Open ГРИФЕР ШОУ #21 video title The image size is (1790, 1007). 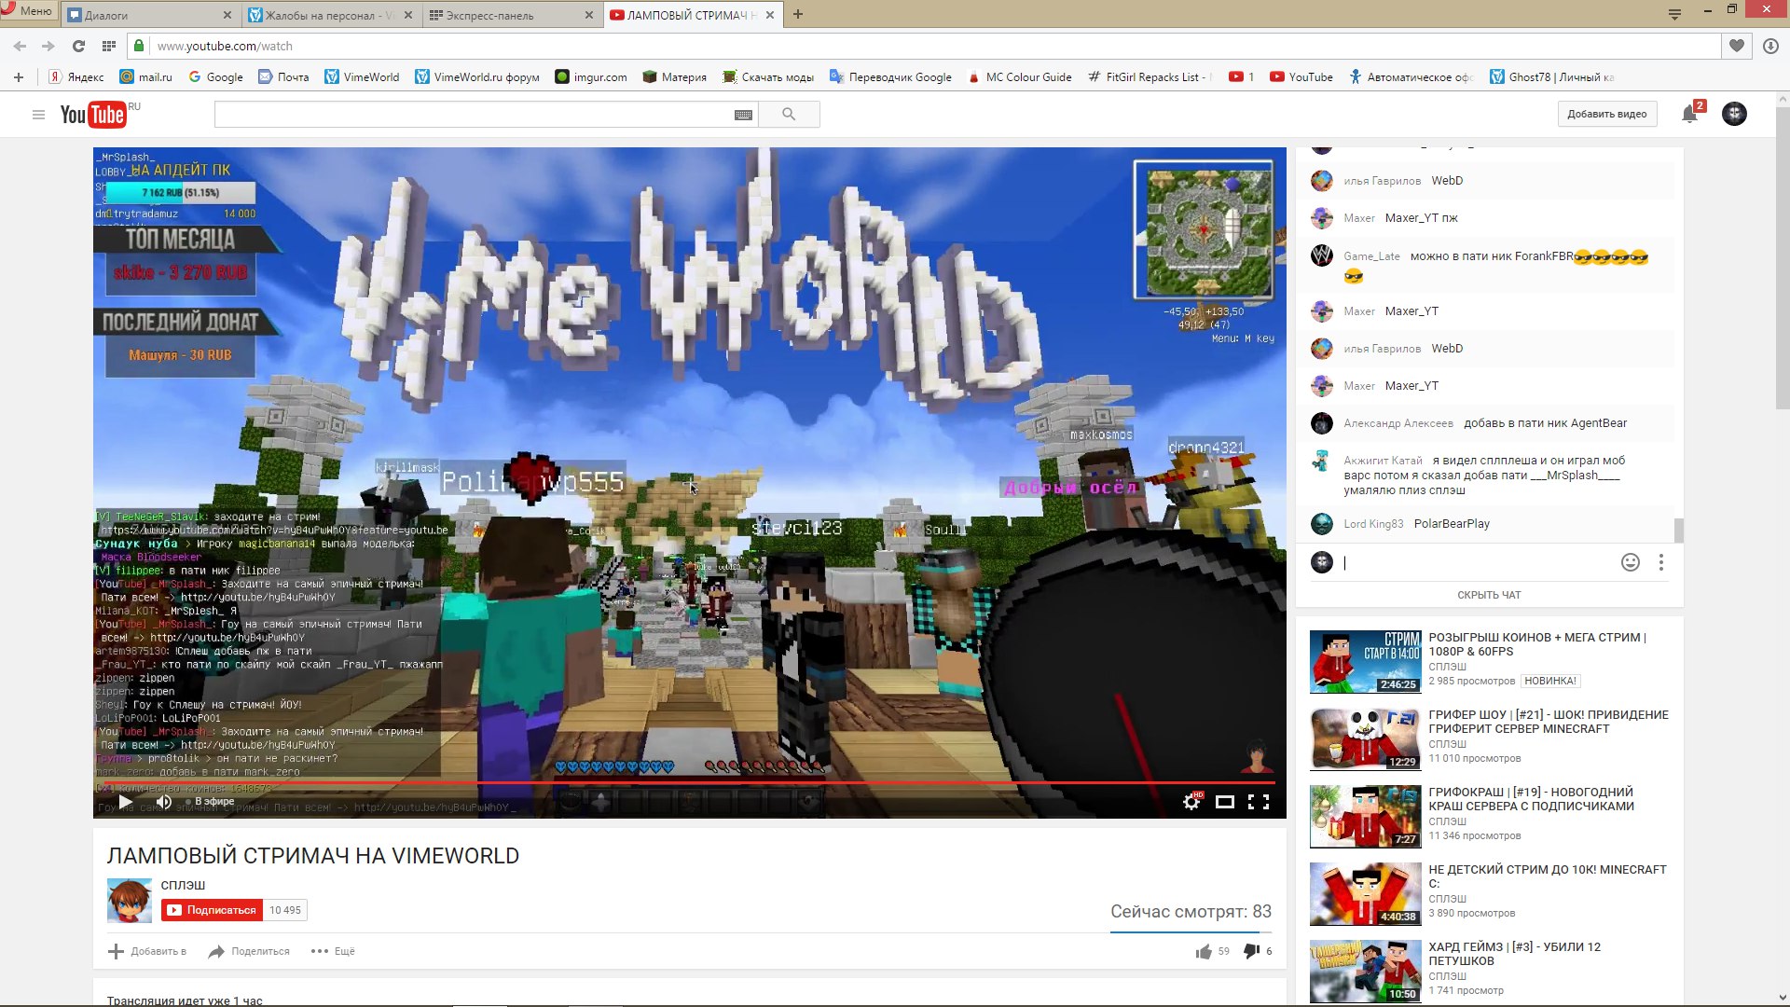tap(1549, 722)
